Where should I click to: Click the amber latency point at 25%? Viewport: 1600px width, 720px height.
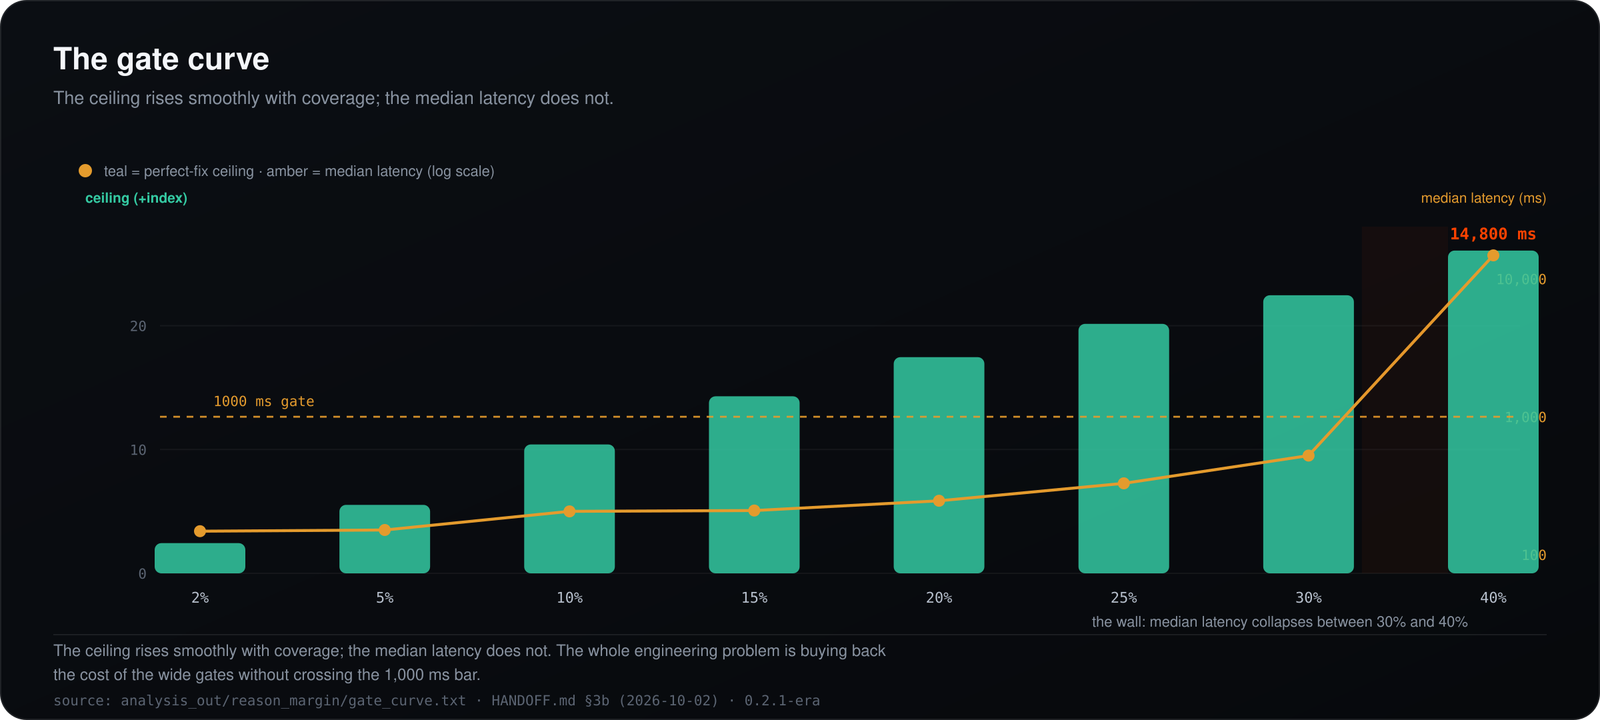point(1123,483)
